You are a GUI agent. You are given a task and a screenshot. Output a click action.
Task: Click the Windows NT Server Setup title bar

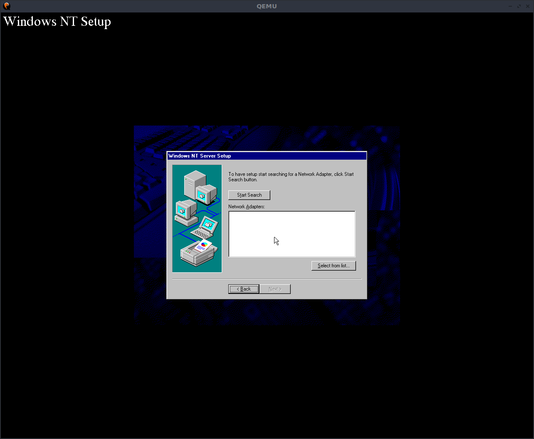click(x=267, y=156)
